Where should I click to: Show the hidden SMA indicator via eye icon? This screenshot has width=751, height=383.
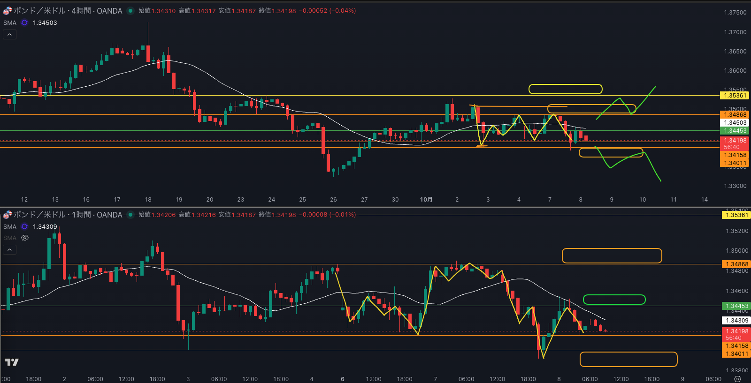click(25, 238)
